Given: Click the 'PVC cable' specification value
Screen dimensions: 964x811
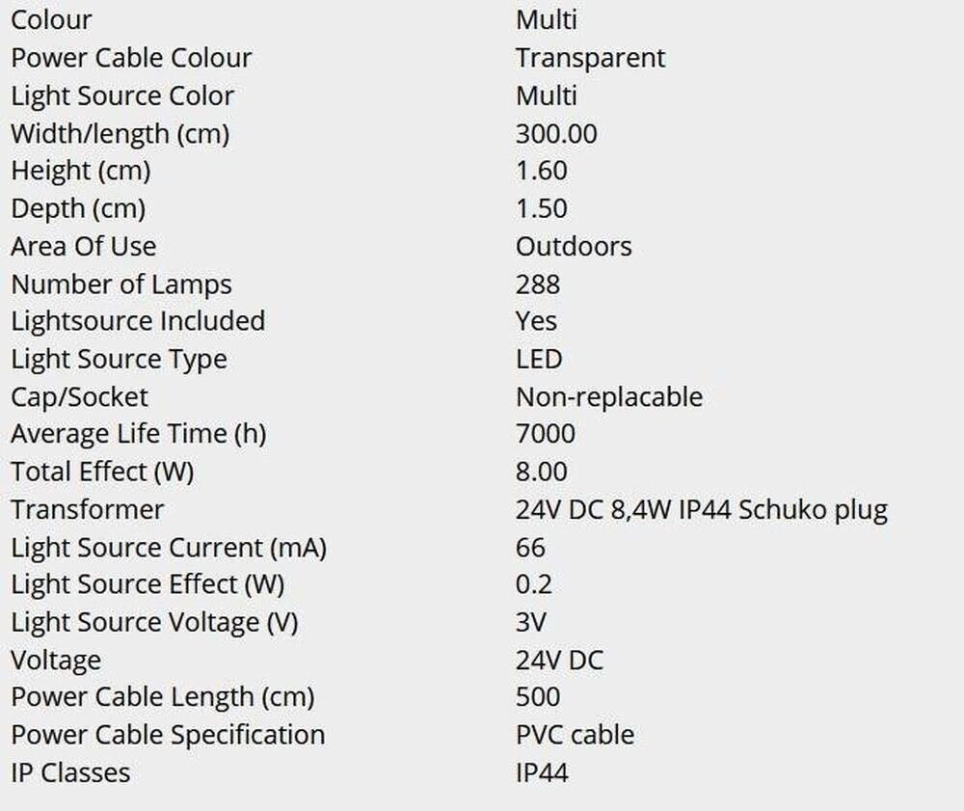Looking at the screenshot, I should pos(575,735).
